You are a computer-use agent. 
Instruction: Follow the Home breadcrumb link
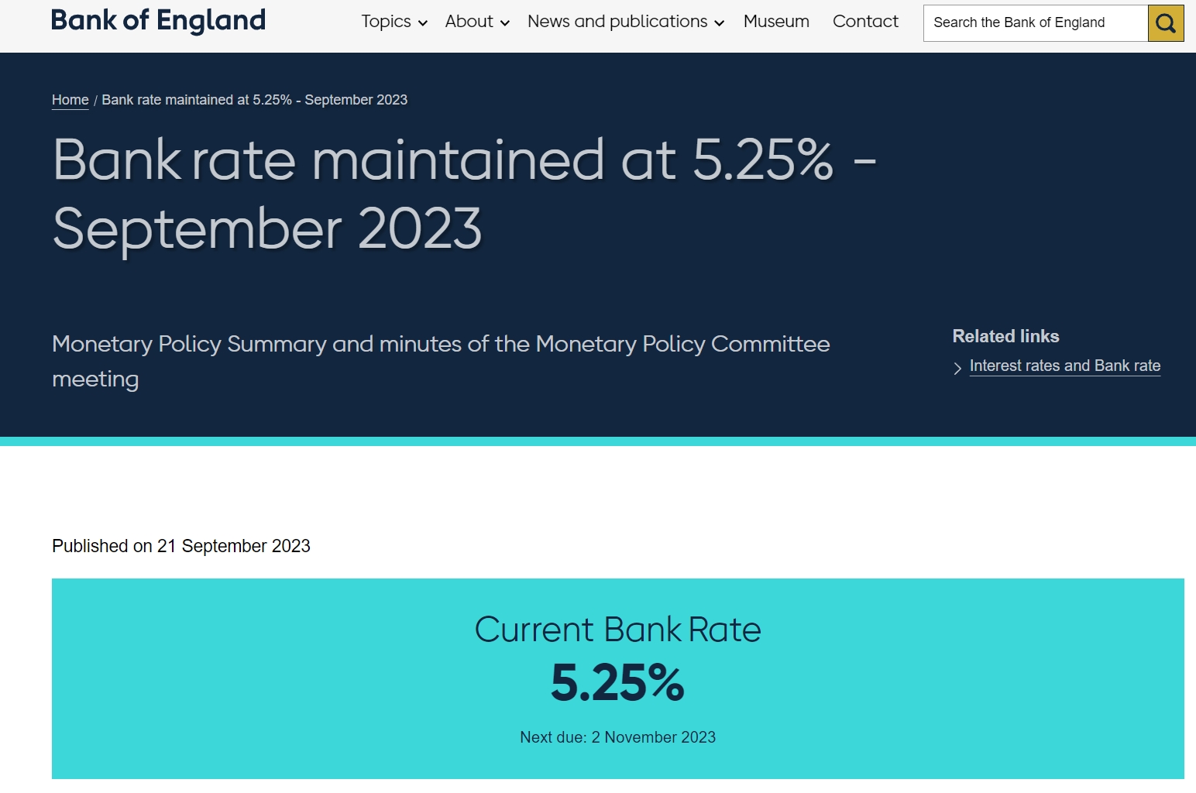[70, 100]
